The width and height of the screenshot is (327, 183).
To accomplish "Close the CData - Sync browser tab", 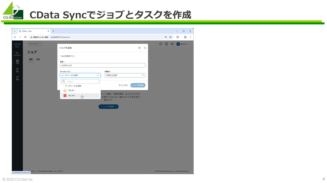I will 48,31.
